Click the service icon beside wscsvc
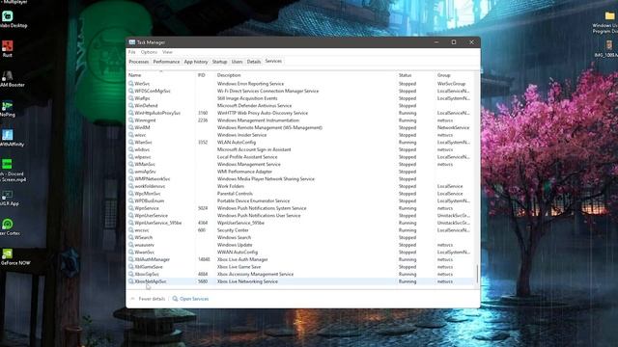 point(131,230)
